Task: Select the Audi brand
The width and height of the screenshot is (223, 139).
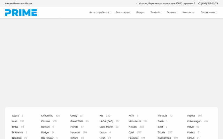Action: pyautogui.click(x=15, y=121)
